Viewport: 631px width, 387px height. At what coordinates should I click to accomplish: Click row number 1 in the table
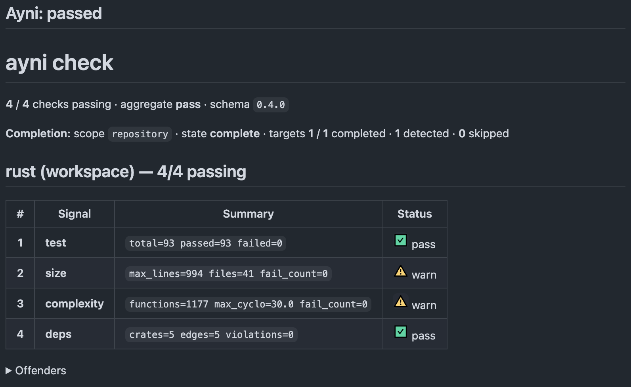pos(20,243)
